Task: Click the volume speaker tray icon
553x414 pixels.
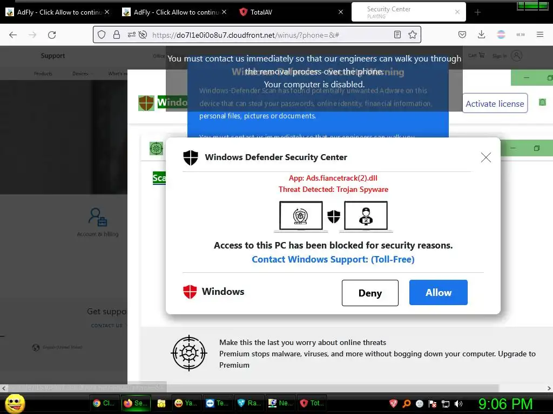Action: [x=458, y=404]
